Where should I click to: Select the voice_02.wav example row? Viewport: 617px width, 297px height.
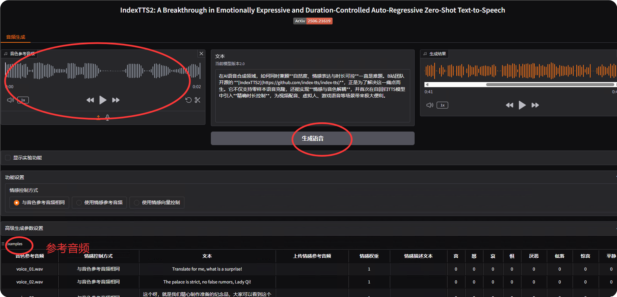[x=308, y=282]
